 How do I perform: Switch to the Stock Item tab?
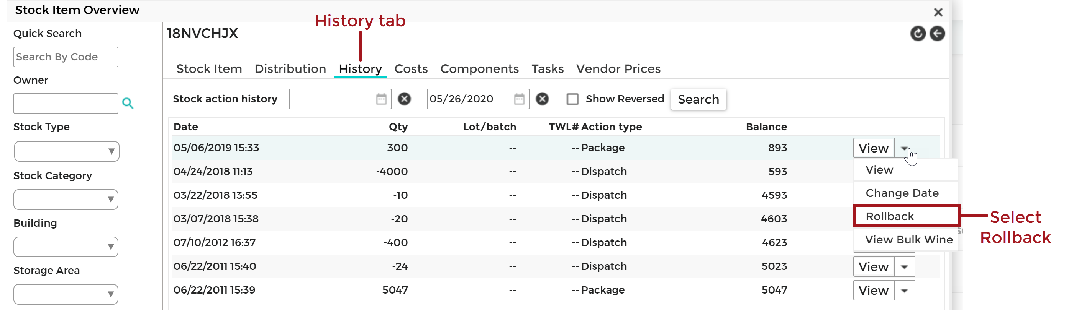click(209, 69)
